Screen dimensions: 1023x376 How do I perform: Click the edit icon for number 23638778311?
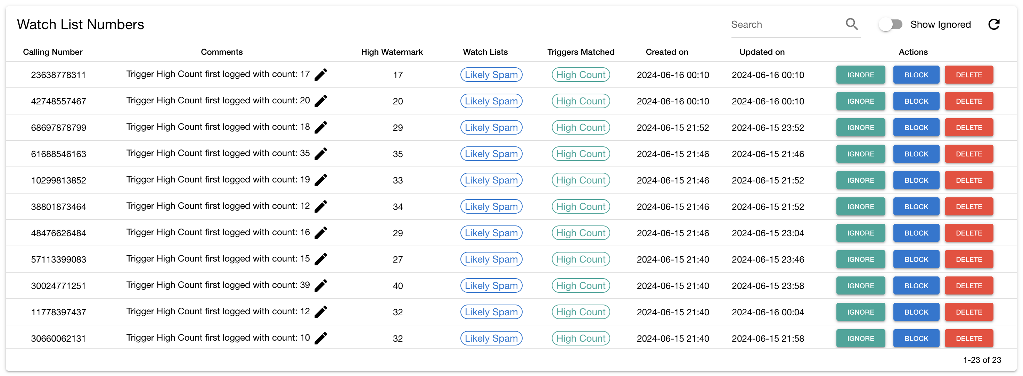322,74
